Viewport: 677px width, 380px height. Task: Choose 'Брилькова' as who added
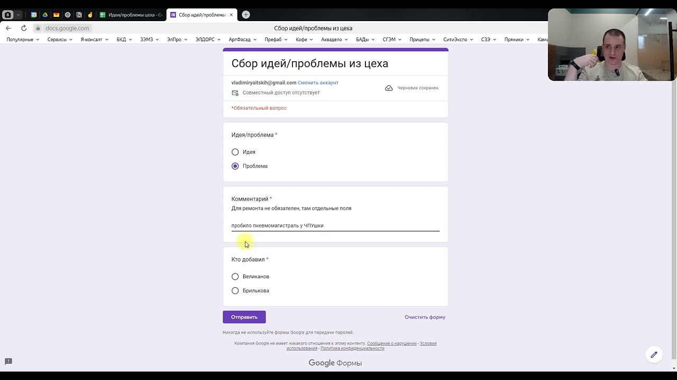coord(235,291)
